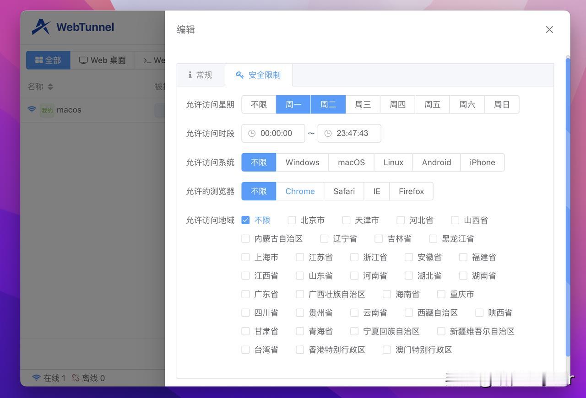The width and height of the screenshot is (586, 398).
Task: Switch to the 常规 tab
Action: [201, 74]
